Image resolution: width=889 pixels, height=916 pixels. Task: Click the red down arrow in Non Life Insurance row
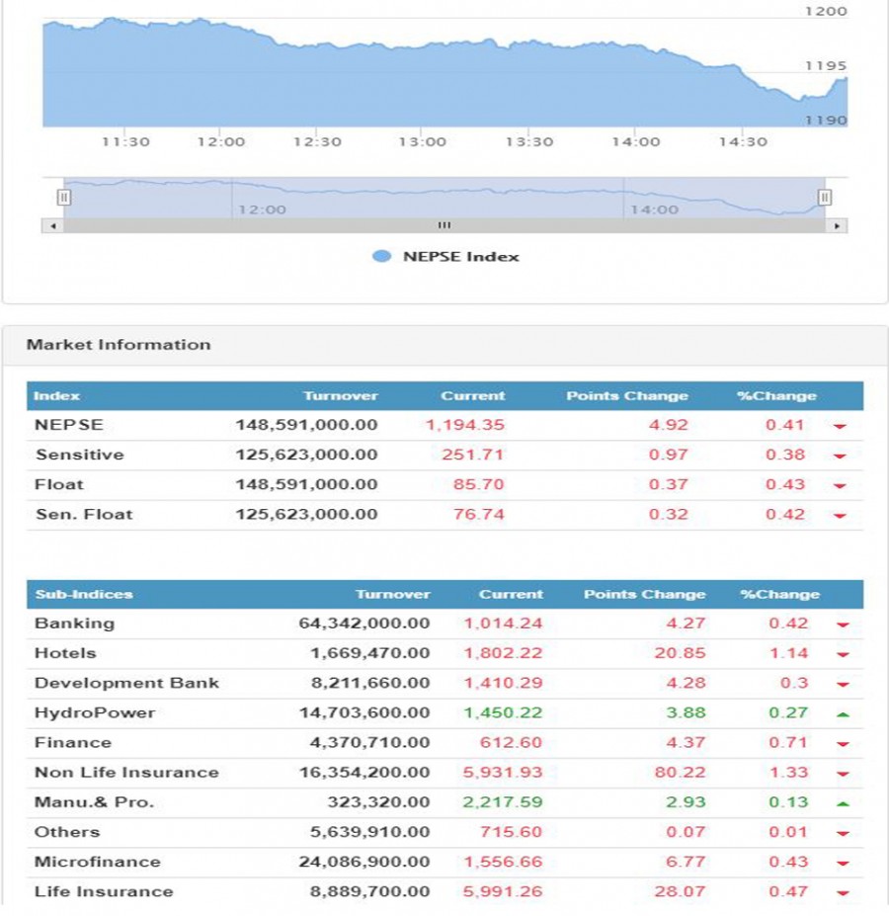tap(840, 774)
